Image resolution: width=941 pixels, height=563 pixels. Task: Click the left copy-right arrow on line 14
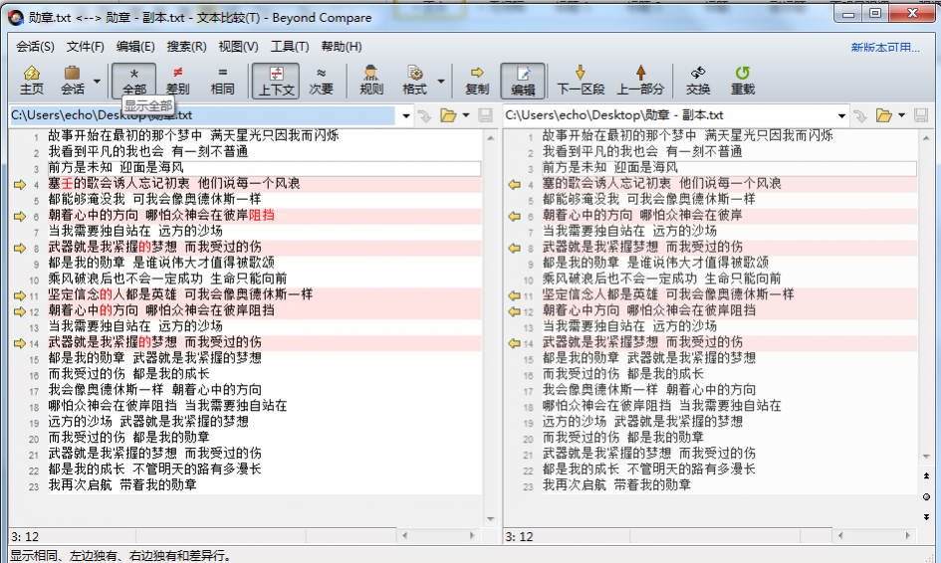(19, 343)
